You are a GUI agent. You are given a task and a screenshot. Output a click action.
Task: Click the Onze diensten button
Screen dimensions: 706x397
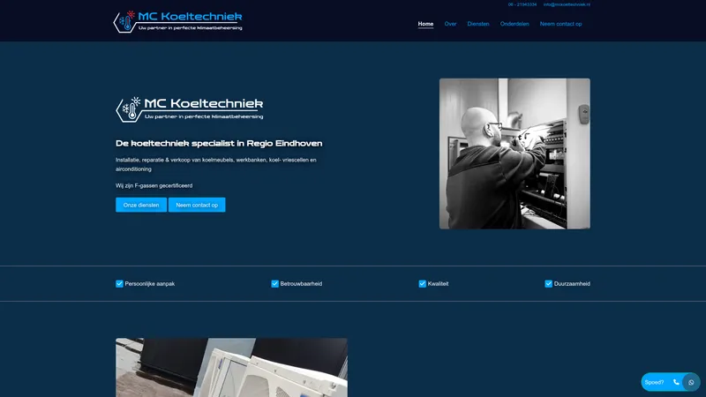click(x=141, y=205)
